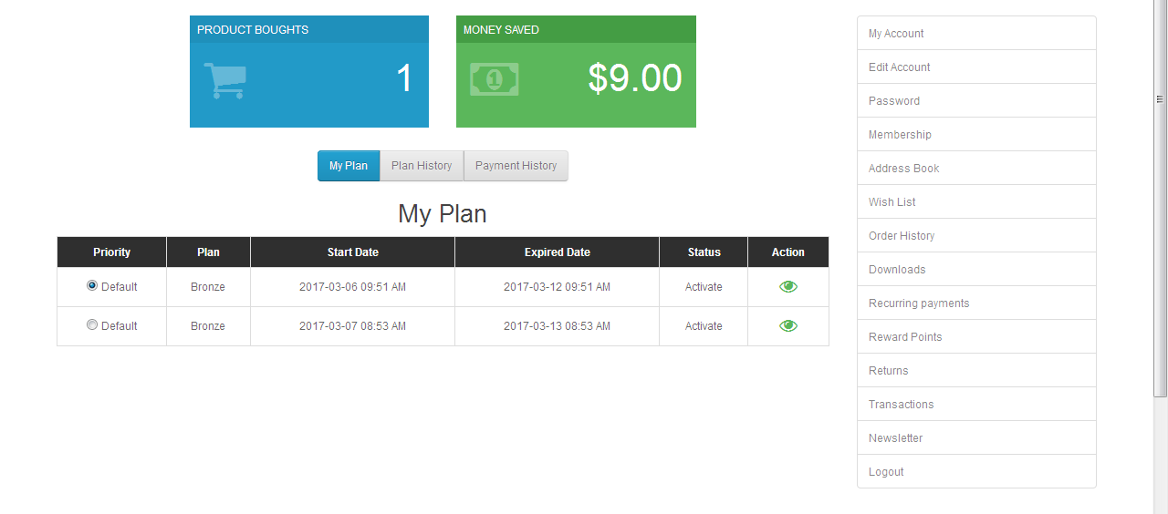Go to My Account in the sidebar
Screen dimensions: 1168x514
(x=896, y=34)
